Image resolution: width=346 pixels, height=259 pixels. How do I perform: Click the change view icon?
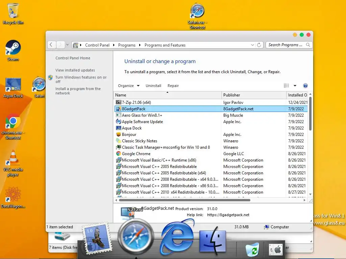pyautogui.click(x=287, y=86)
